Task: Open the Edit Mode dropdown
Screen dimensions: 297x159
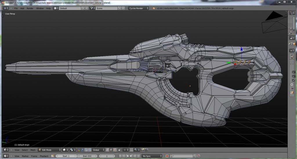Action: coord(49,150)
